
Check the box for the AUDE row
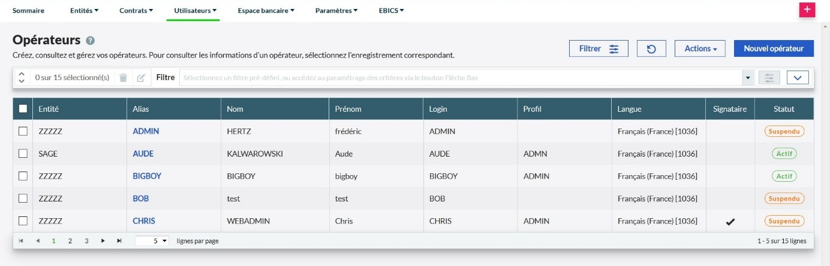23,154
